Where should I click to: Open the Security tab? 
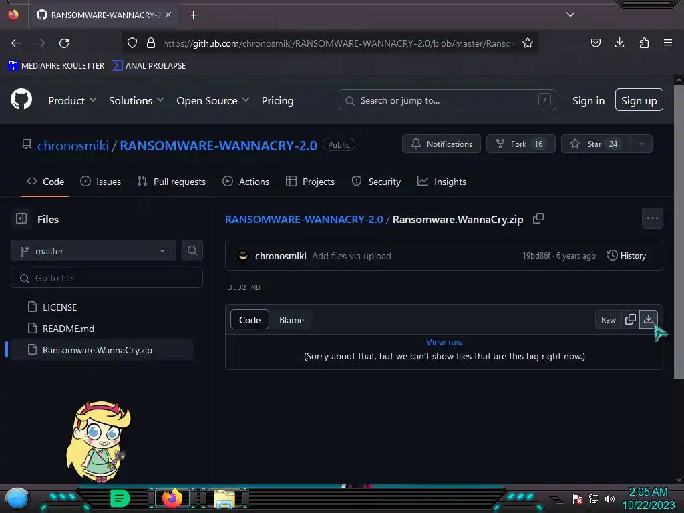(x=376, y=182)
